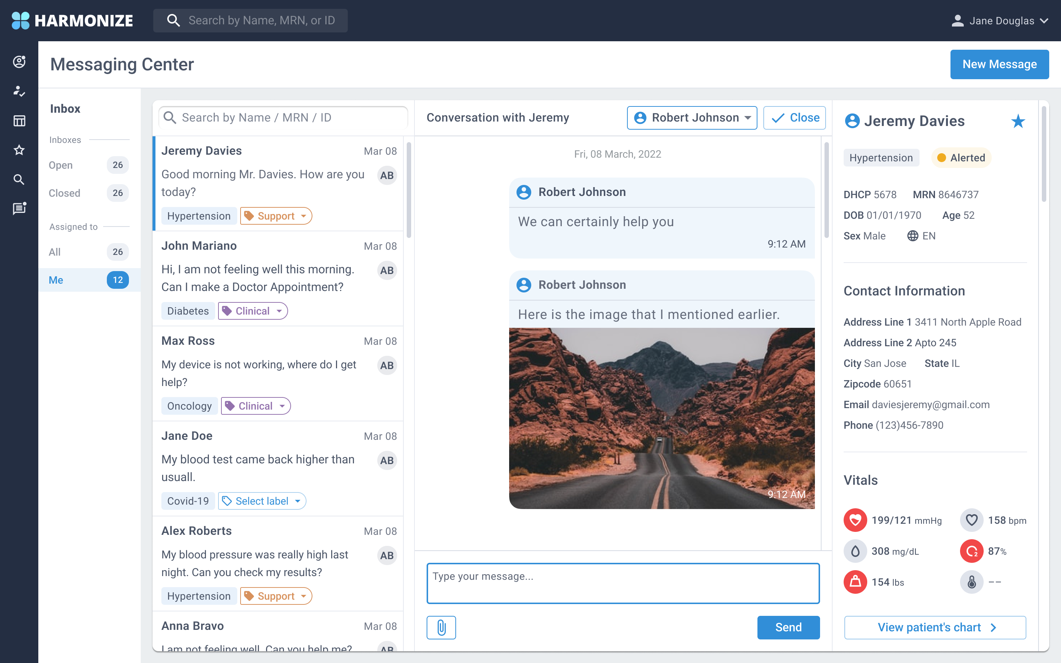Image resolution: width=1061 pixels, height=663 pixels.
Task: Toggle the favorite star for Jeremy Davies
Action: [1018, 121]
